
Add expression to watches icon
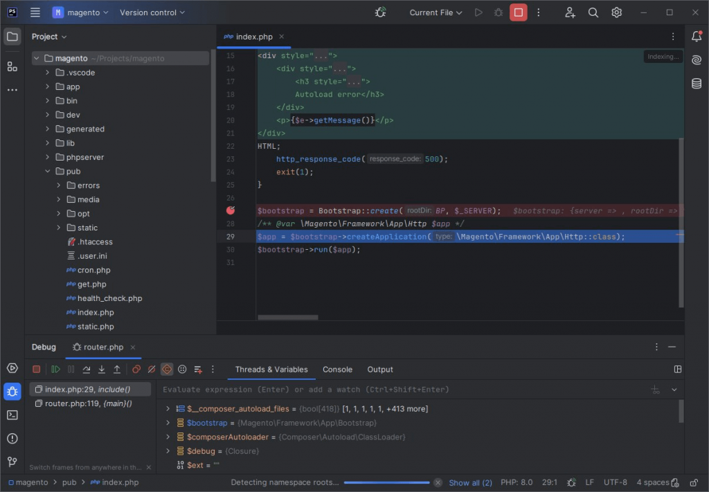pyautogui.click(x=655, y=390)
